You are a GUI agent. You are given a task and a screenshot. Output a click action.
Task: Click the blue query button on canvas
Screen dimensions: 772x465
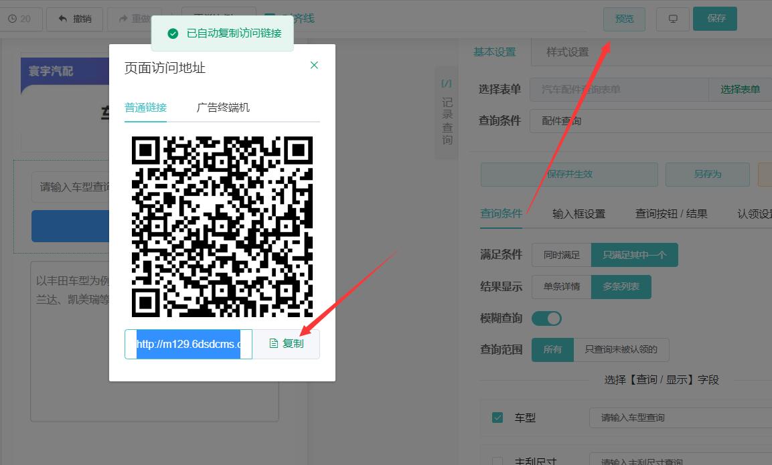point(70,226)
